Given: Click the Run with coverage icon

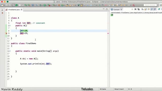Looking at the screenshot, I should pyautogui.click(x=49, y=5).
